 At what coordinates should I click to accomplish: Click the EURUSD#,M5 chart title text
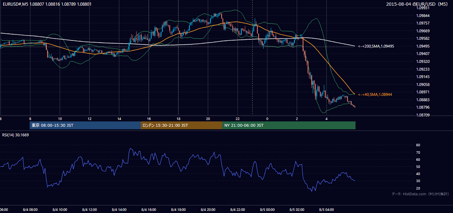[x=47, y=4]
